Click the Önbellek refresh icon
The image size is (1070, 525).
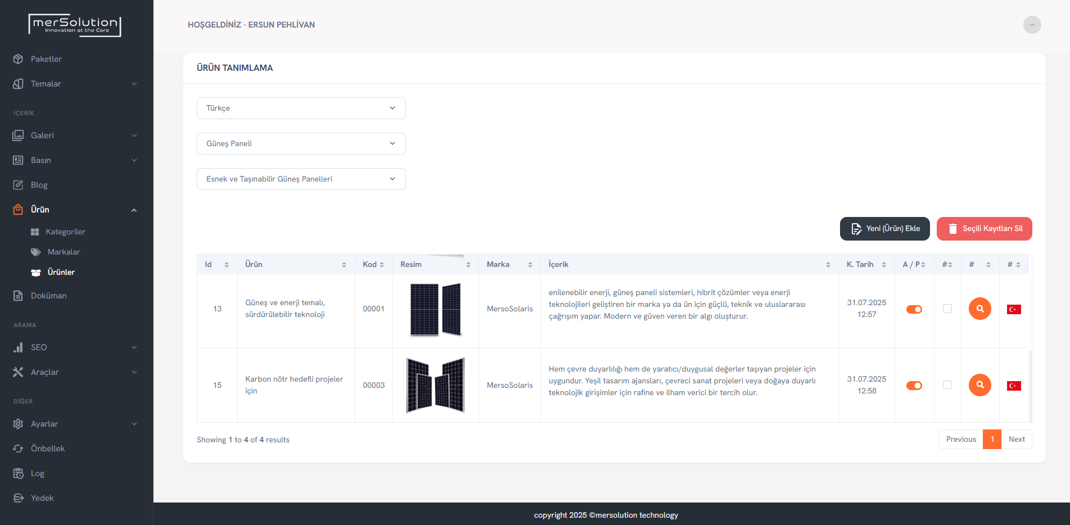point(18,449)
